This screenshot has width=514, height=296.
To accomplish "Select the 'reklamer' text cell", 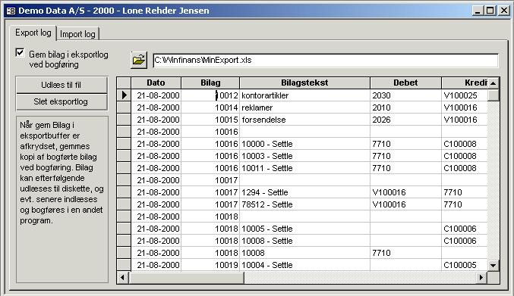I will pyautogui.click(x=305, y=107).
